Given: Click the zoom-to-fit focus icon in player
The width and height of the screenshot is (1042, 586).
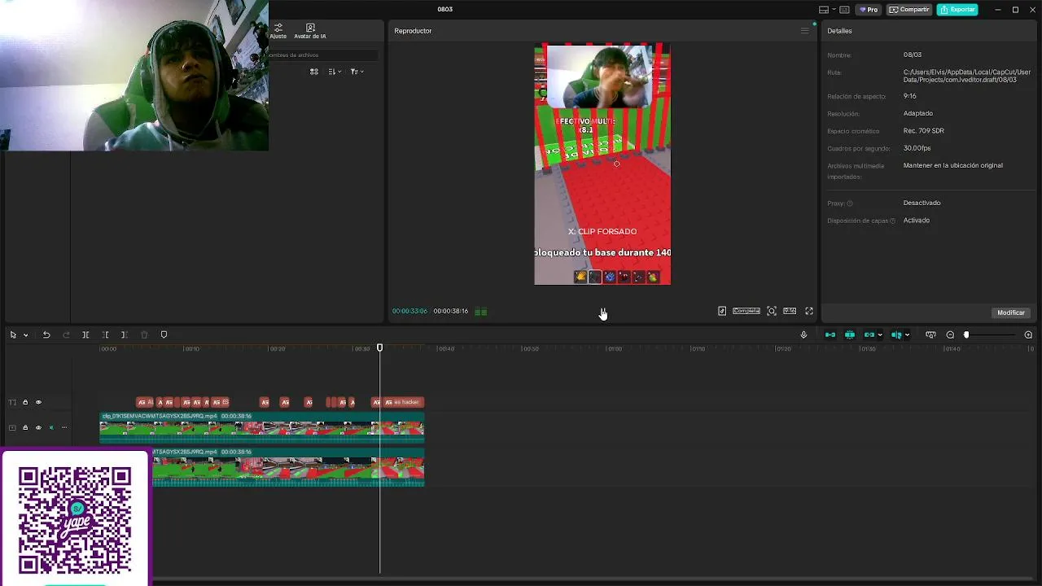Looking at the screenshot, I should tap(772, 311).
